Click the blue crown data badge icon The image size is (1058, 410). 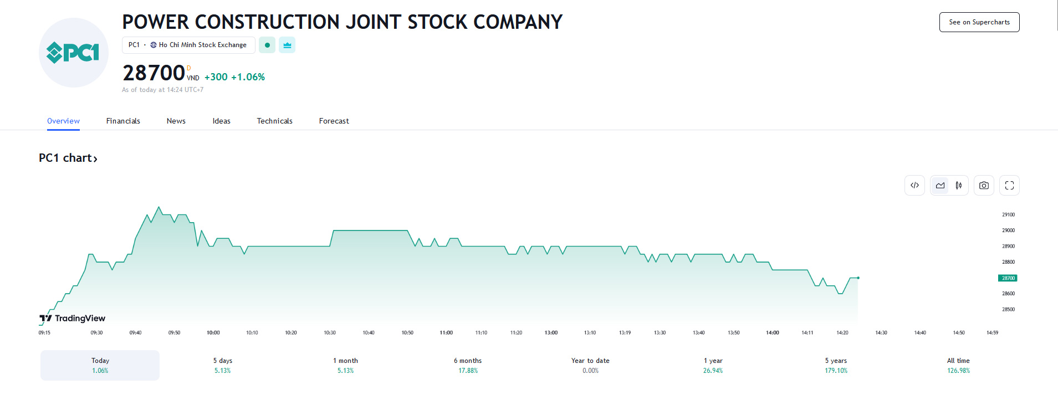(x=287, y=45)
